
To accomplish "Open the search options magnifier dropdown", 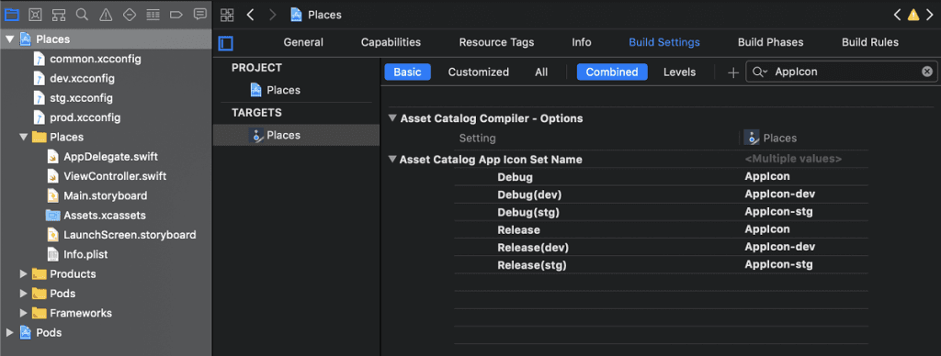I will tap(760, 72).
